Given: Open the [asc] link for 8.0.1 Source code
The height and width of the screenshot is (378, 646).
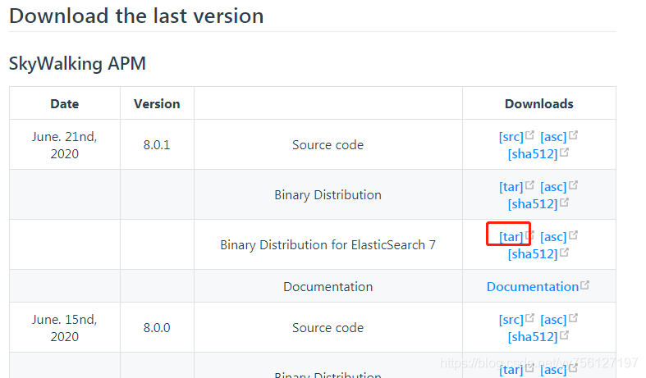Looking at the screenshot, I should pyautogui.click(x=553, y=136).
